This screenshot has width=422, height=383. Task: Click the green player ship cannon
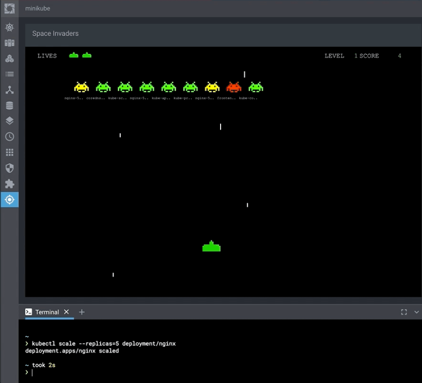click(x=212, y=246)
